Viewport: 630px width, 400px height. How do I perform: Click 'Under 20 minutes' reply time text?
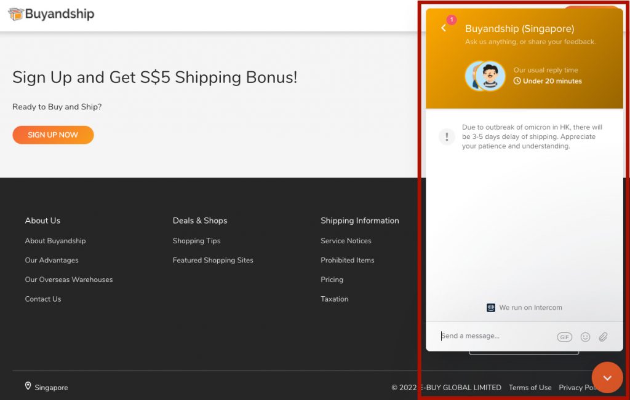click(x=552, y=81)
